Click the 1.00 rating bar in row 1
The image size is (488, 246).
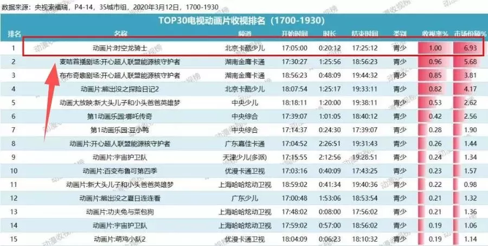pyautogui.click(x=435, y=48)
